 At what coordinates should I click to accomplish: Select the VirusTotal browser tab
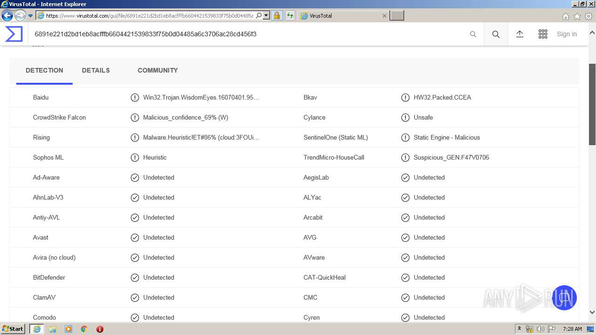344,16
